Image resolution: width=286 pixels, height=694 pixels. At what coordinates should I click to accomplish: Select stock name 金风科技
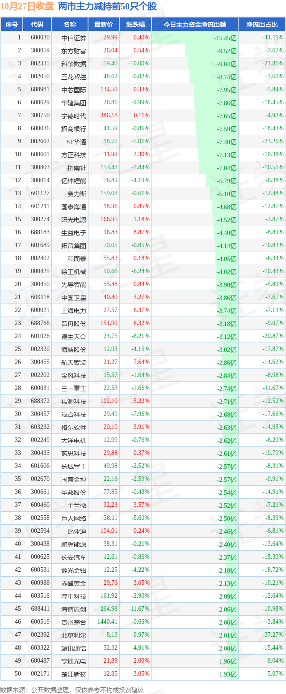74,375
